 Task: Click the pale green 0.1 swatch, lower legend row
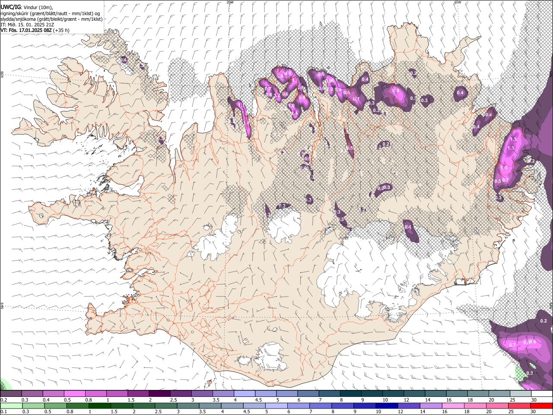coord(12,405)
